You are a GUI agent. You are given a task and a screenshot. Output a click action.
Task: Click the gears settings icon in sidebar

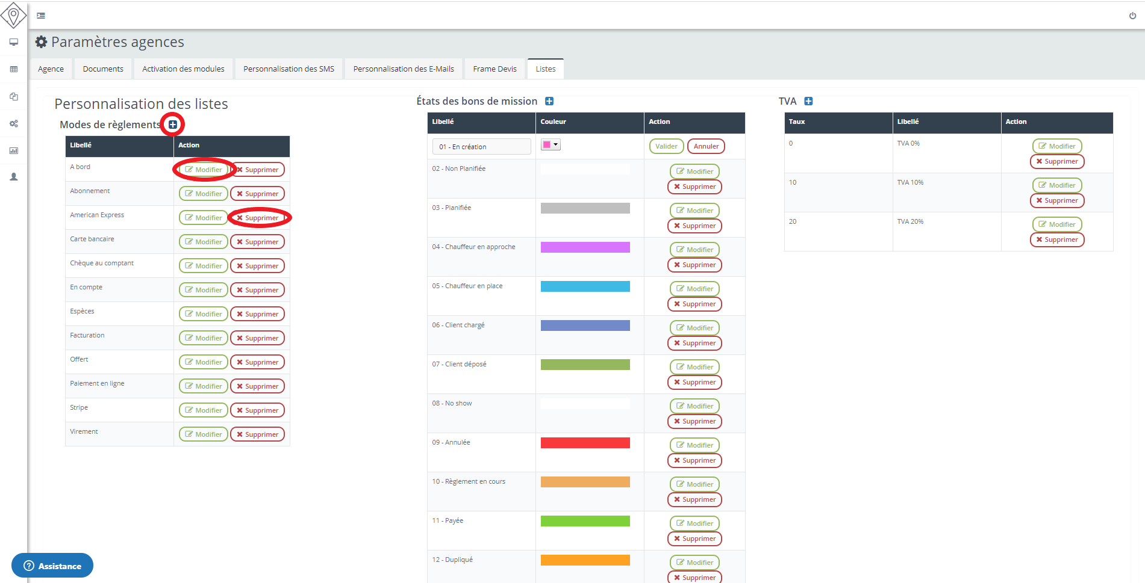[x=13, y=123]
